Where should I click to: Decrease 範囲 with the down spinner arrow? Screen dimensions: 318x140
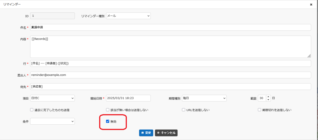tap(268, 100)
